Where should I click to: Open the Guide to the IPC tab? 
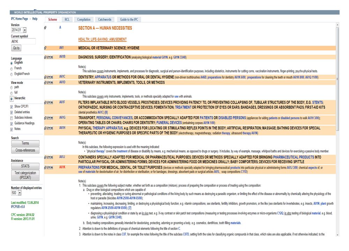point(129,20)
